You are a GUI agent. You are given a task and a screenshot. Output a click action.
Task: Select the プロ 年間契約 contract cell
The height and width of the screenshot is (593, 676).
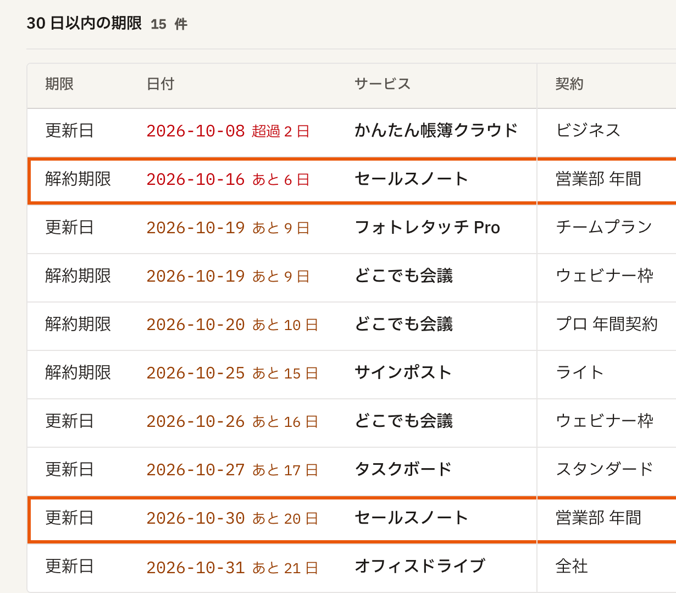coord(607,324)
